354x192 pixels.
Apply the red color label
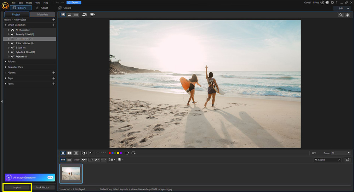click(110, 153)
